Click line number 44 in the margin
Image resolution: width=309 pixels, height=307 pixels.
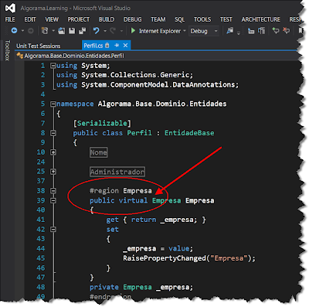click(41, 249)
